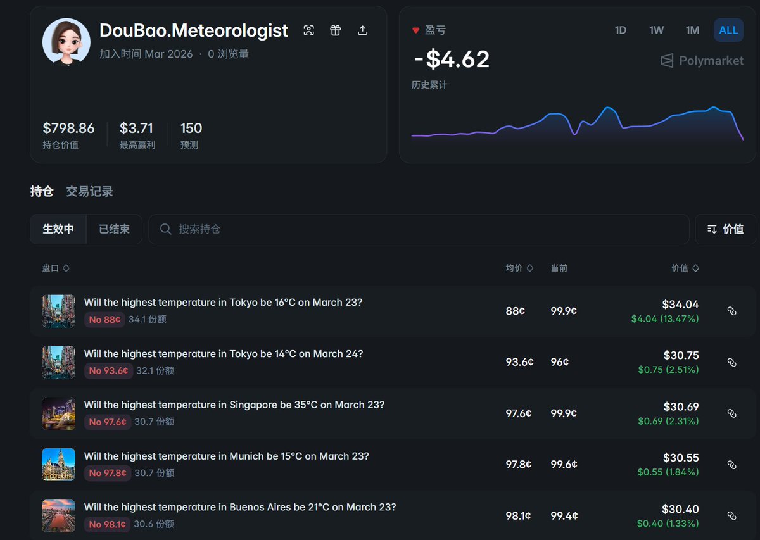Screen dimensions: 760x540
Task: Open the Tokyo 16°C market thumbnail
Action: pos(59,311)
